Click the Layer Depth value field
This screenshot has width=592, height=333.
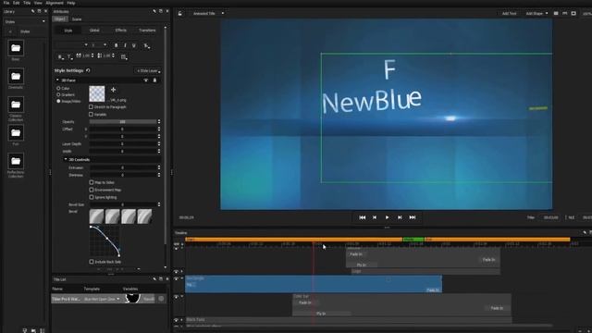pyautogui.click(x=123, y=144)
